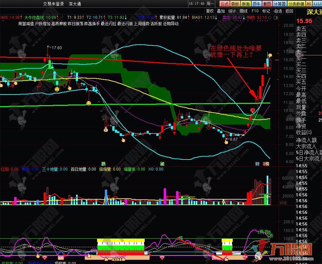Take a screenshot with 截图 button
This screenshot has height=264, width=322.
[x=267, y=4]
